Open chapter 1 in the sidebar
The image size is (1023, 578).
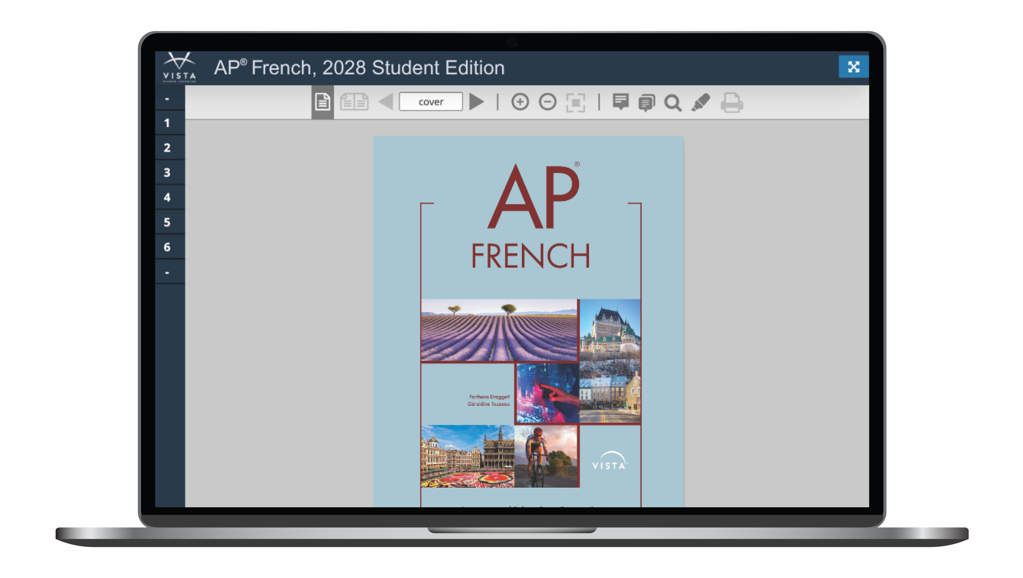coord(170,123)
